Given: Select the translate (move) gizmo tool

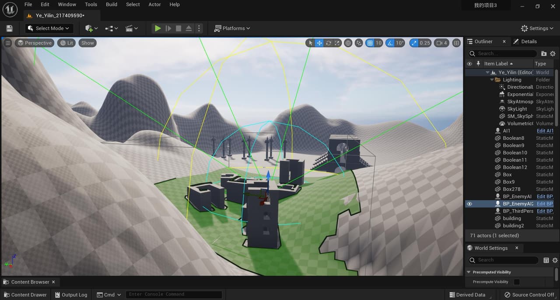Looking at the screenshot, I should tap(319, 43).
